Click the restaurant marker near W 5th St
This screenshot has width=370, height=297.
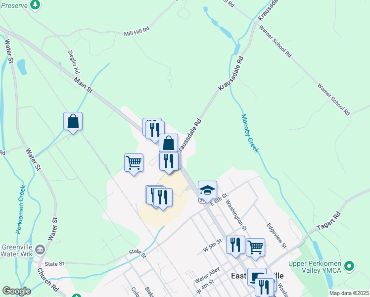point(235,246)
